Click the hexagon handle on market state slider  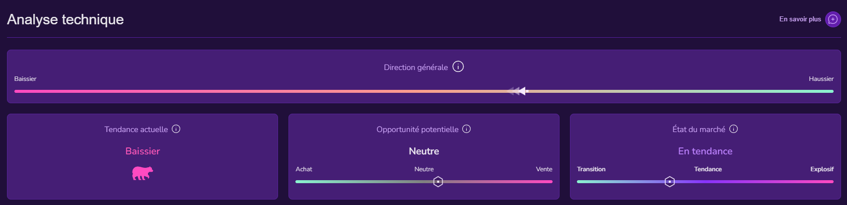click(670, 182)
